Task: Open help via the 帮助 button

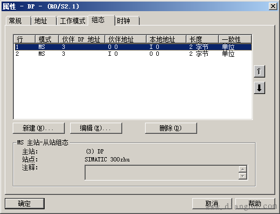Action: [x=255, y=203]
